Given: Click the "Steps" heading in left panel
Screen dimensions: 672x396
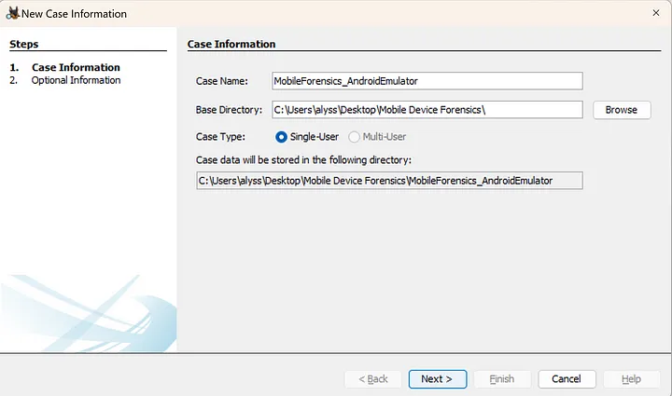Looking at the screenshot, I should point(24,44).
